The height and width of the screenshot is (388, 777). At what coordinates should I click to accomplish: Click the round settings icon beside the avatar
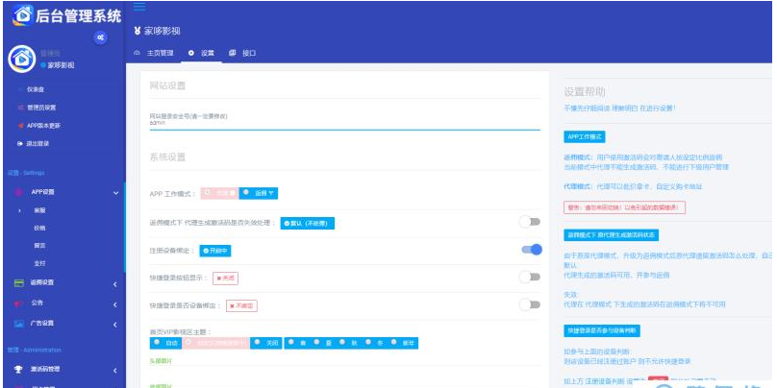pos(102,36)
